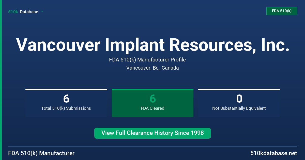Image resolution: width=305 pixels, height=160 pixels.
Task: Click the FDA 510(k) Manufacturer footer text
Action: (x=41, y=153)
